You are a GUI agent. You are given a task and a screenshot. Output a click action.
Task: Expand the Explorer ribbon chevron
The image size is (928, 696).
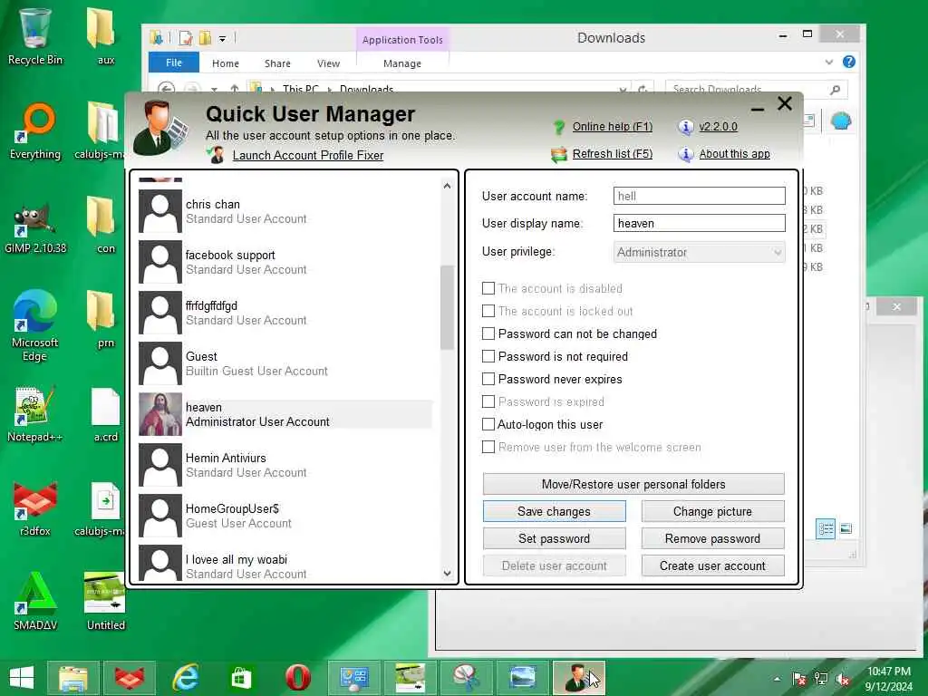828,63
